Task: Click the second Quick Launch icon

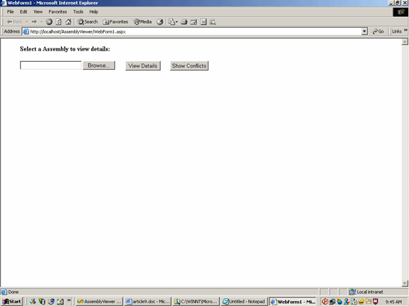Action: click(x=42, y=302)
